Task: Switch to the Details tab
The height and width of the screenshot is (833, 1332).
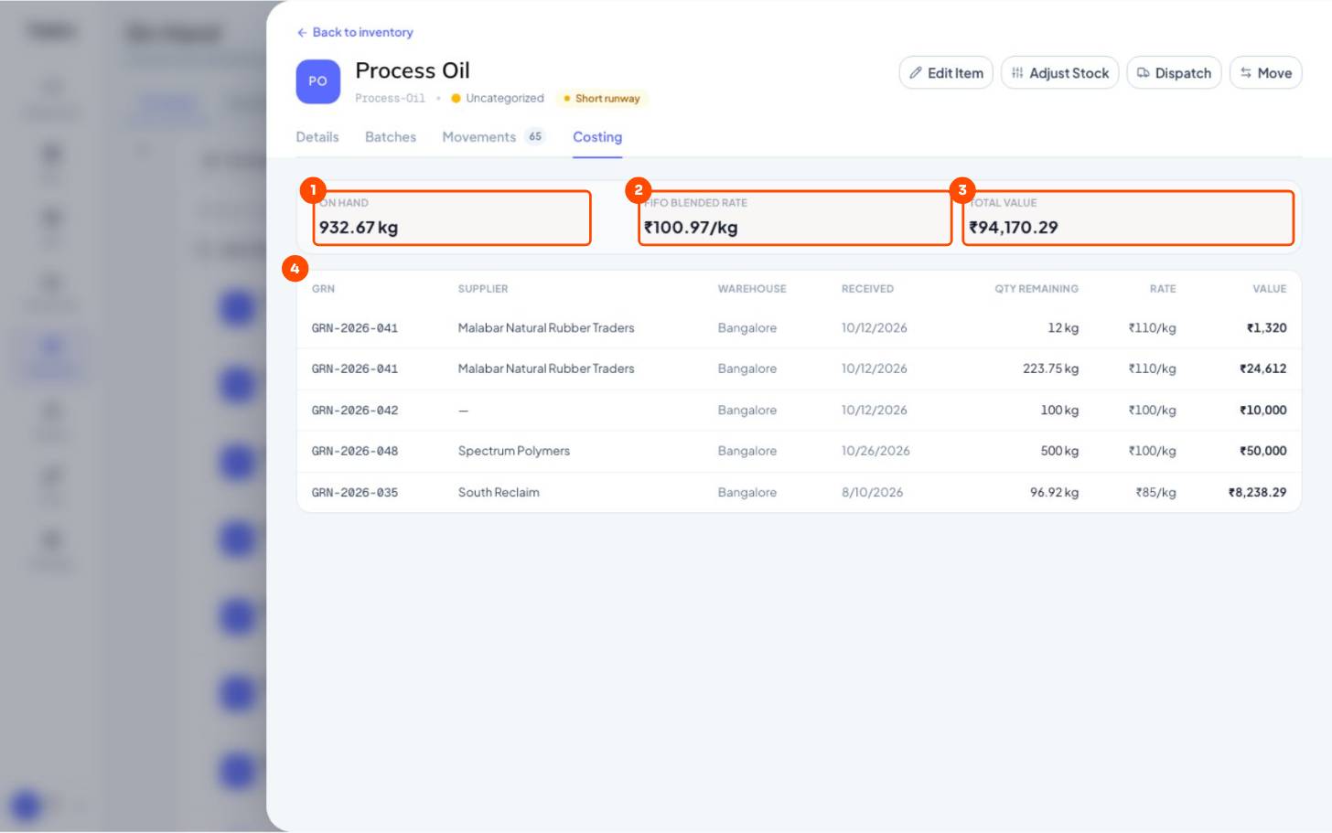Action: coord(317,137)
